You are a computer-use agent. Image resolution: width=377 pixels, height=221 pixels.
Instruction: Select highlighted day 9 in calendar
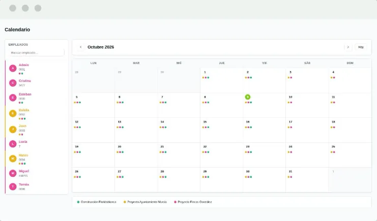click(248, 97)
